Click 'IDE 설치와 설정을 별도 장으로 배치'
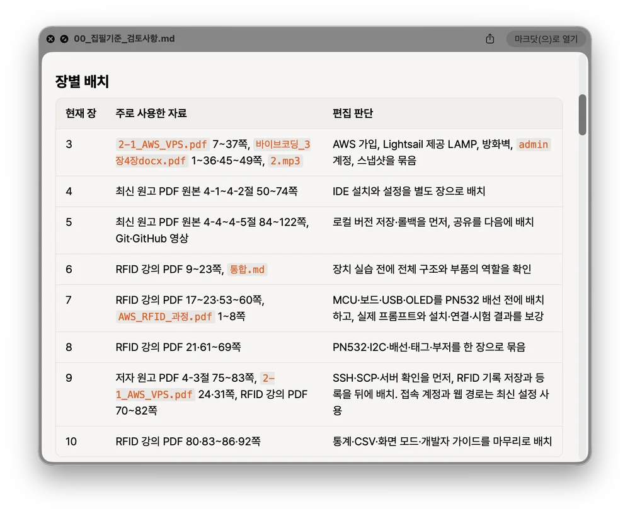This screenshot has height=516, width=630. point(409,192)
